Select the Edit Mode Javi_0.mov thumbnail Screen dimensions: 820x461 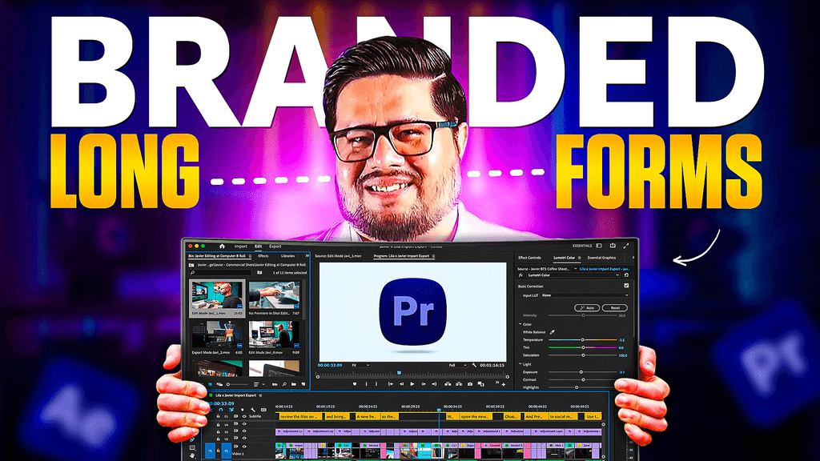point(274,335)
